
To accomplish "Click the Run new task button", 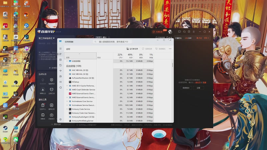I will [x=132, y=49].
